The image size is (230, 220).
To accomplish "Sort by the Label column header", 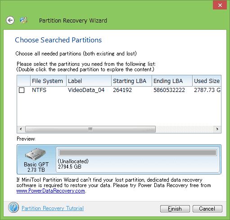I will point(89,81).
